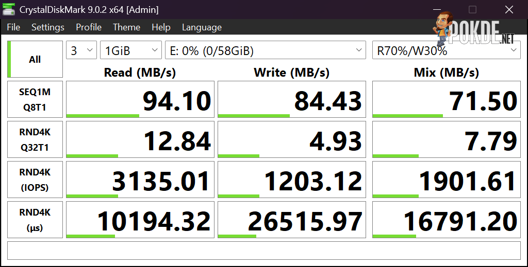The image size is (528, 267).
Task: Open the File menu
Action: tap(13, 27)
